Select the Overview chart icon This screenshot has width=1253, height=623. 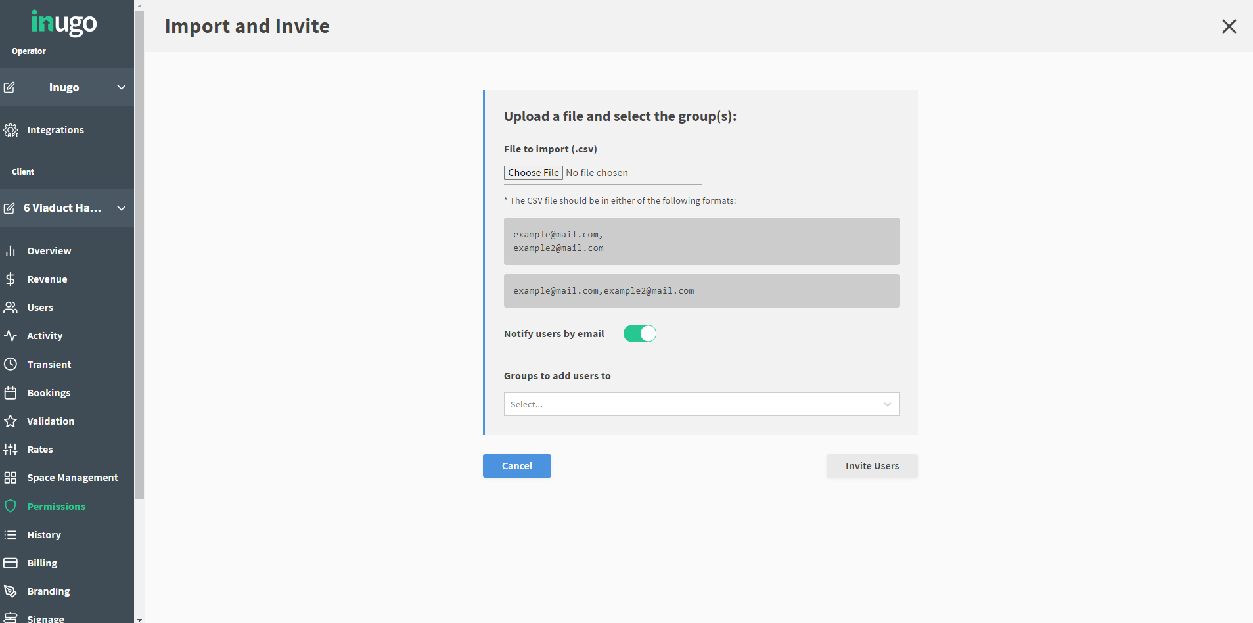[x=11, y=250]
